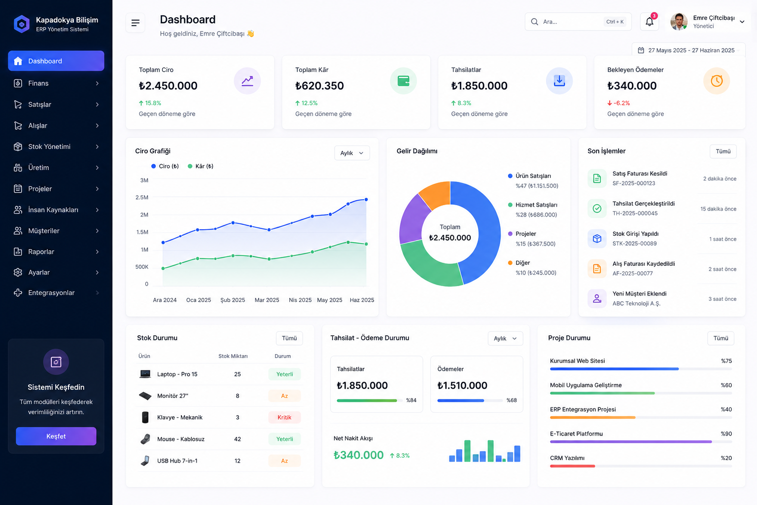Click the Kurumsal Web Sitesi progress bar

coord(641,369)
